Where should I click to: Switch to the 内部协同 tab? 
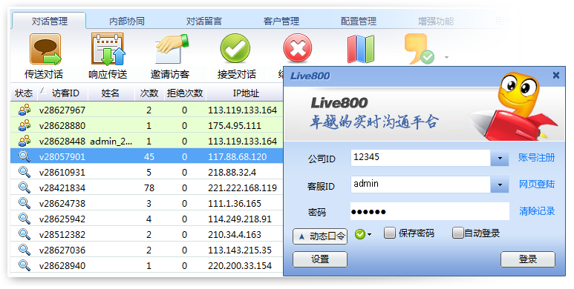coord(127,21)
